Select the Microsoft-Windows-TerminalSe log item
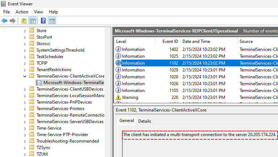The width and height of the screenshot is (278, 157). [x=73, y=83]
